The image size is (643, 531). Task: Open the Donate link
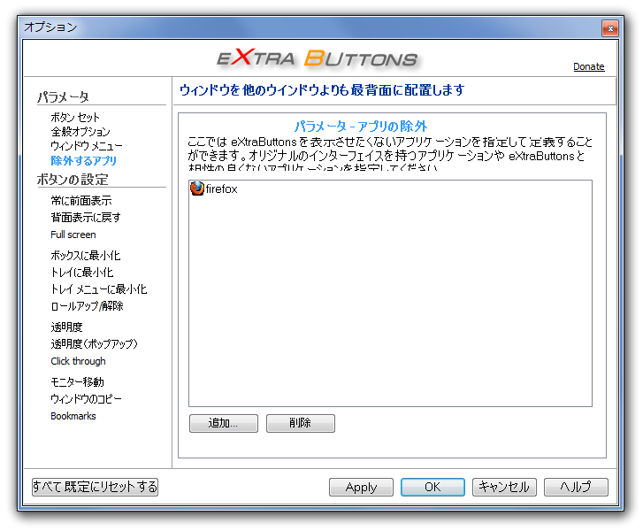pos(588,66)
